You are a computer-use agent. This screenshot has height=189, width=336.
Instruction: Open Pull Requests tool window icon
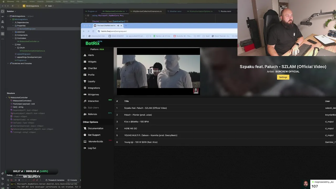click(x=3, y=27)
